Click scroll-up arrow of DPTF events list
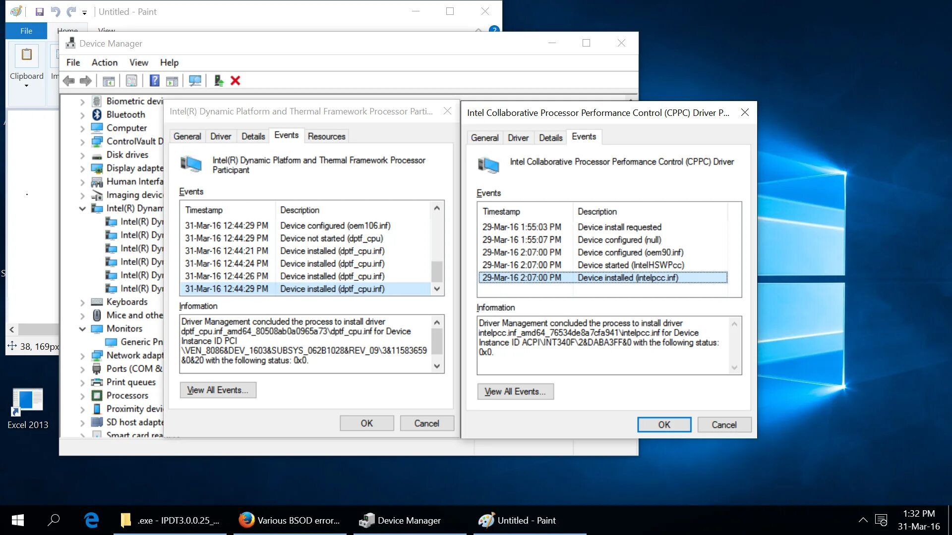Image resolution: width=952 pixels, height=535 pixels. (x=437, y=208)
